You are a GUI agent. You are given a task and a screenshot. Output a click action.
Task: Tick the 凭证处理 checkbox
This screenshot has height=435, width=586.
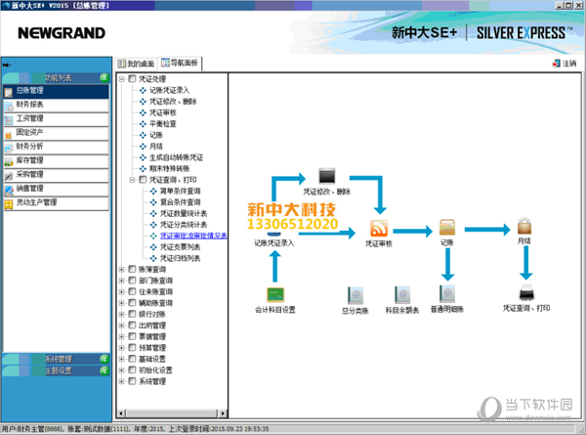pos(132,78)
